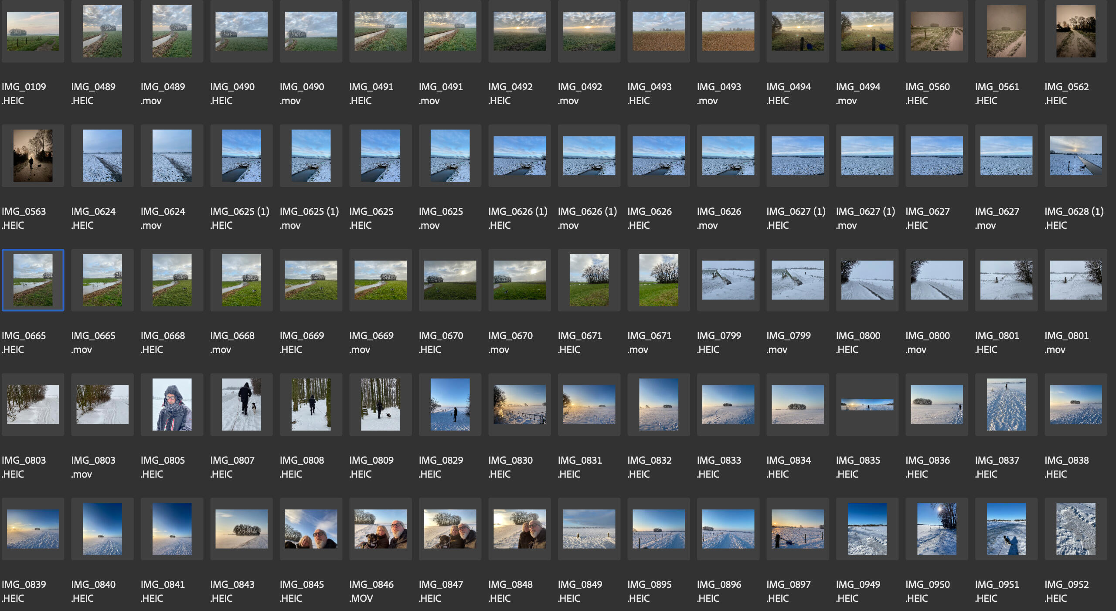Click the IMG_0807.HEIC dog walker photo
The width and height of the screenshot is (1116, 611).
241,404
